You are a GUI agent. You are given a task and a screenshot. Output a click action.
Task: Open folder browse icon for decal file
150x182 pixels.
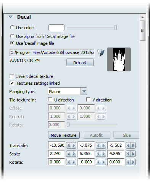(101, 53)
